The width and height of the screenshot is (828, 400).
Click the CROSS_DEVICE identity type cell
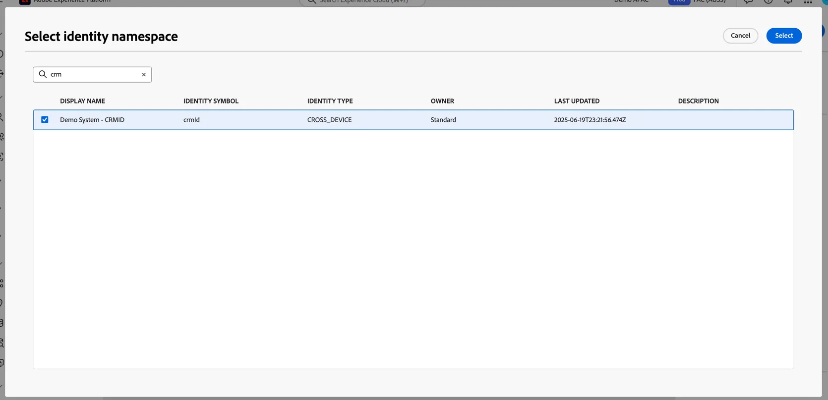pos(329,120)
